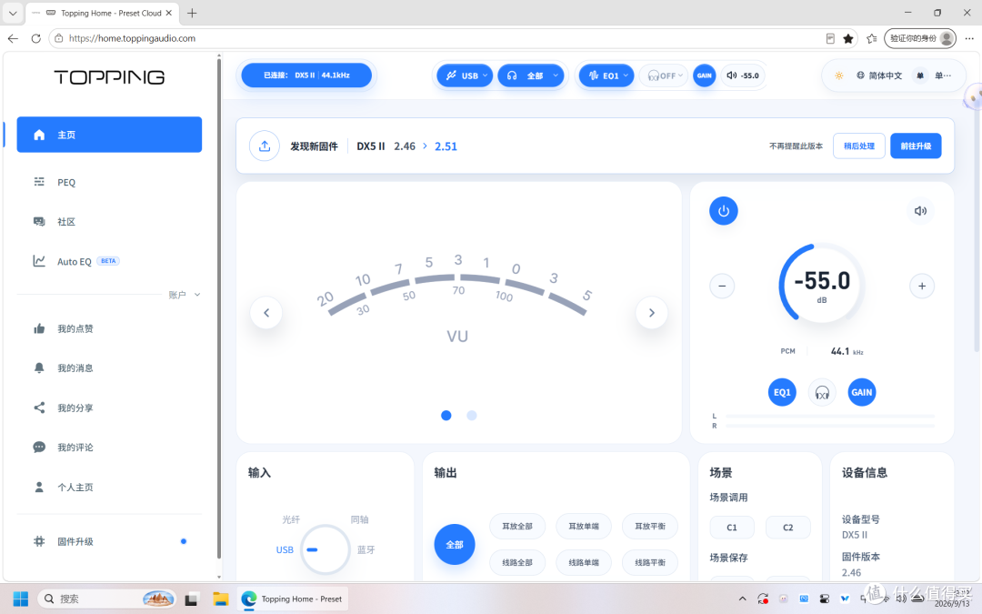This screenshot has height=614, width=982.
Task: Click the top bar volume -55.0 indicator
Action: [743, 75]
